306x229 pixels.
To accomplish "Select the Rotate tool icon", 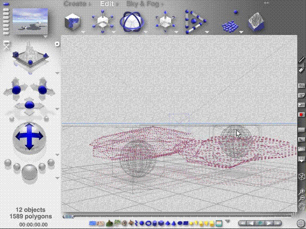I will [x=130, y=21].
